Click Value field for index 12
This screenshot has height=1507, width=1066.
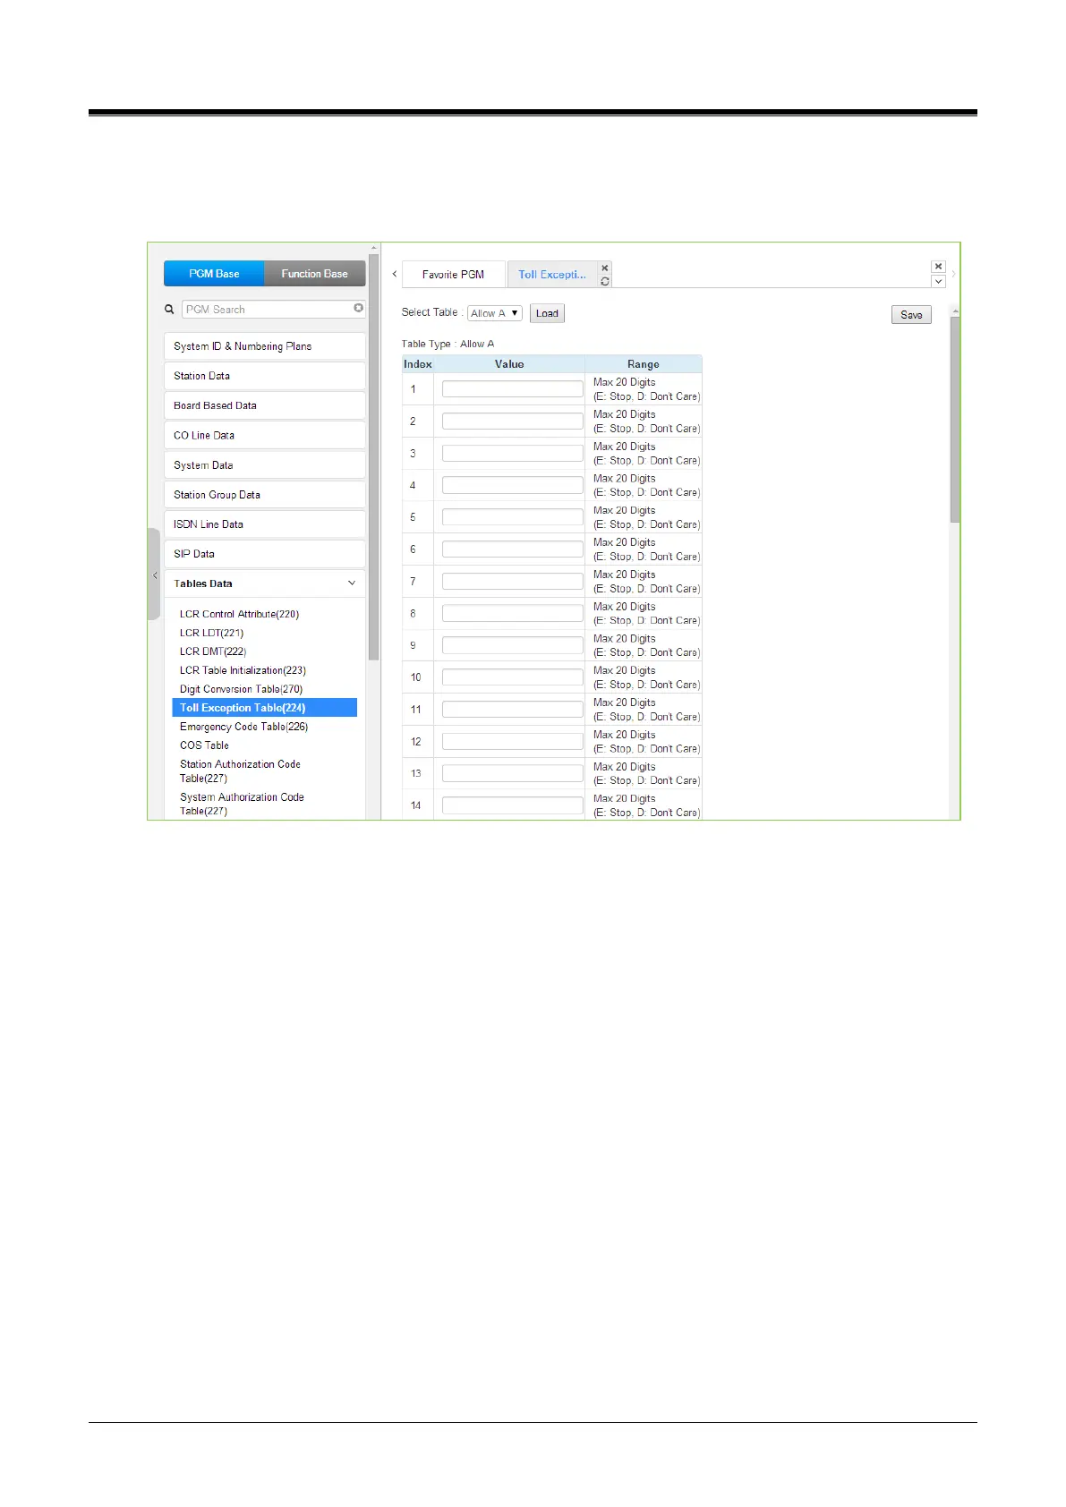513,741
